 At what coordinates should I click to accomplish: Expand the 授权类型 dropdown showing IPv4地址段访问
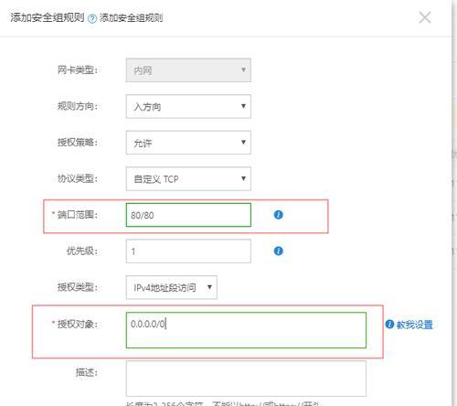(172, 287)
